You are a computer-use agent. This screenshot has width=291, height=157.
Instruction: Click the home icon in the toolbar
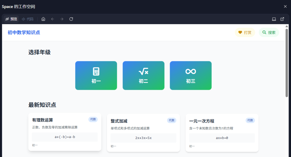pos(43,19)
